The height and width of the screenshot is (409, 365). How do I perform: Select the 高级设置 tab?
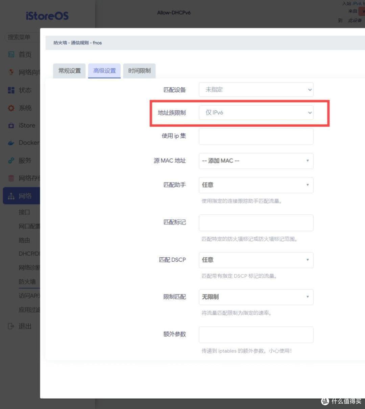pos(104,71)
